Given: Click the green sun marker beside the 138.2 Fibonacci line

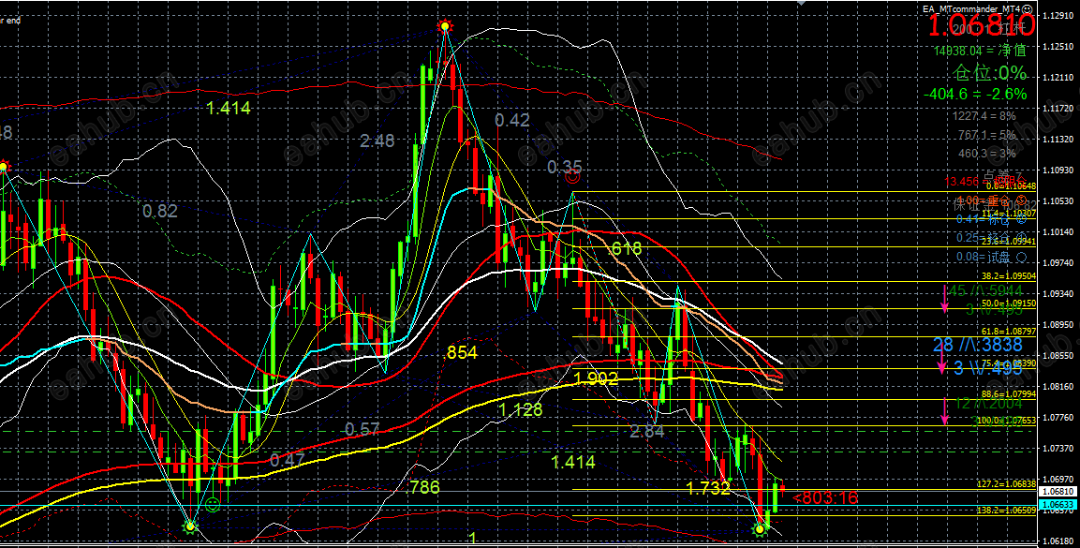Looking at the screenshot, I should click(759, 528).
